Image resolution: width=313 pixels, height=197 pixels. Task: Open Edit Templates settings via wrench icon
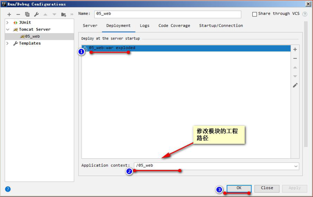click(36, 14)
